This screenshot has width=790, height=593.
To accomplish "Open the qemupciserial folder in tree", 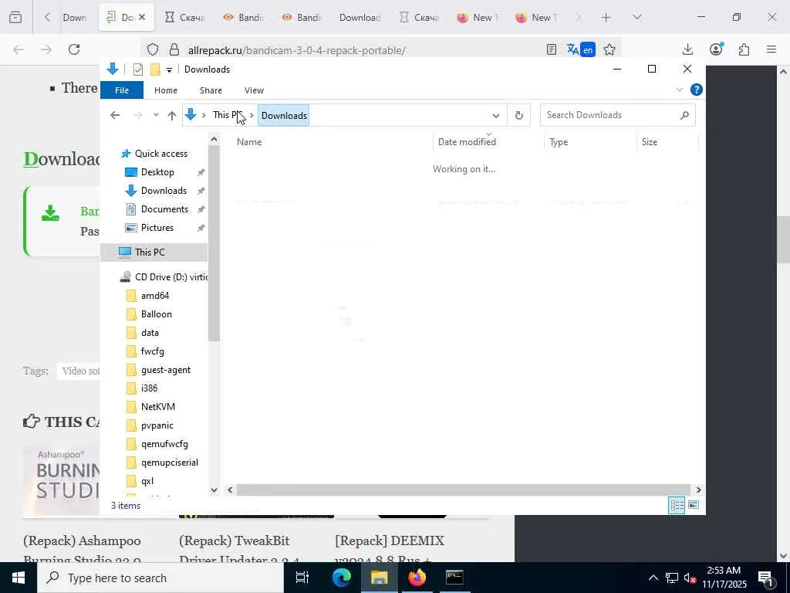I will [x=169, y=463].
